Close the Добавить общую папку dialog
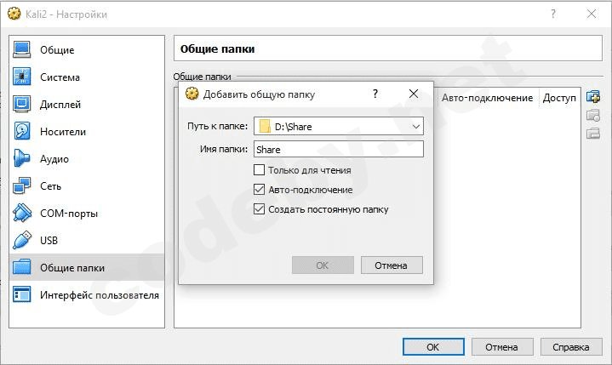612x365 pixels. tap(414, 94)
